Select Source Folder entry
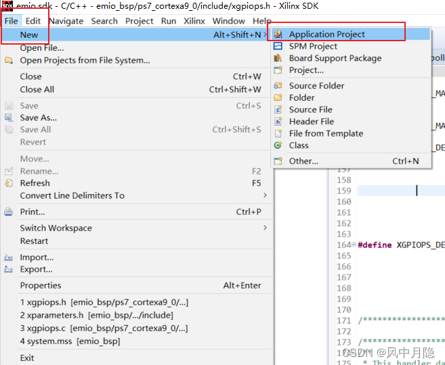The image size is (445, 365). (351, 85)
